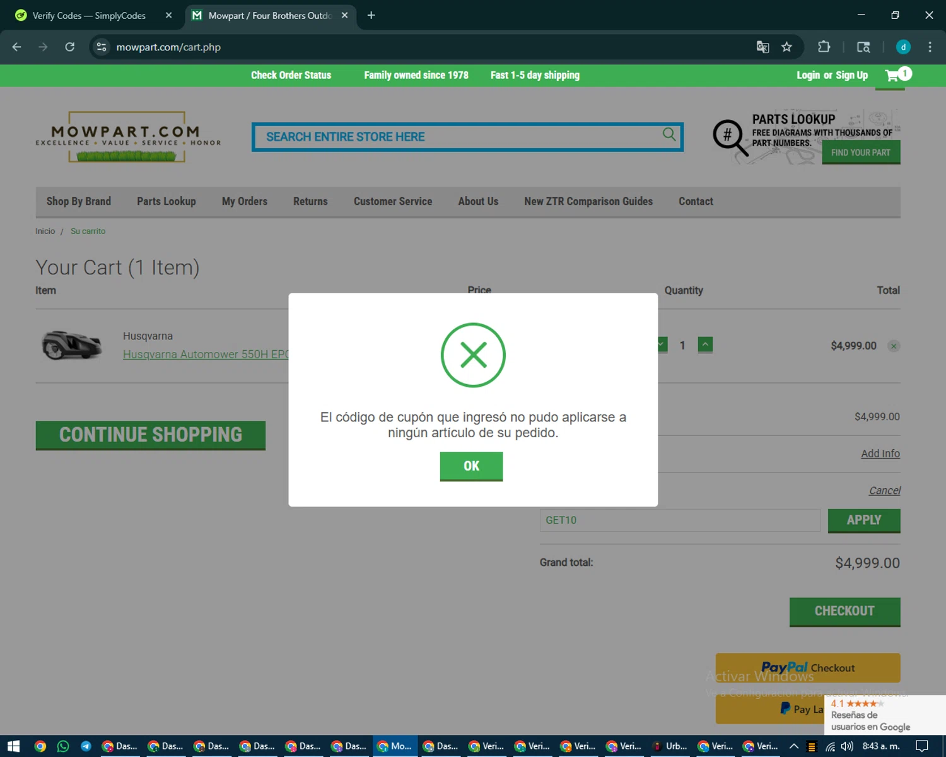Click the APPLY coupon button
This screenshot has width=946, height=757.
pyautogui.click(x=864, y=520)
